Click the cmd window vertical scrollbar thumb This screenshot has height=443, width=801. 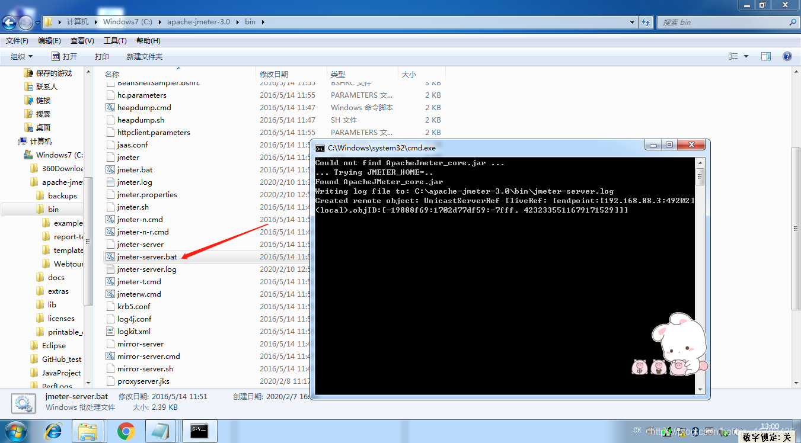tap(700, 176)
